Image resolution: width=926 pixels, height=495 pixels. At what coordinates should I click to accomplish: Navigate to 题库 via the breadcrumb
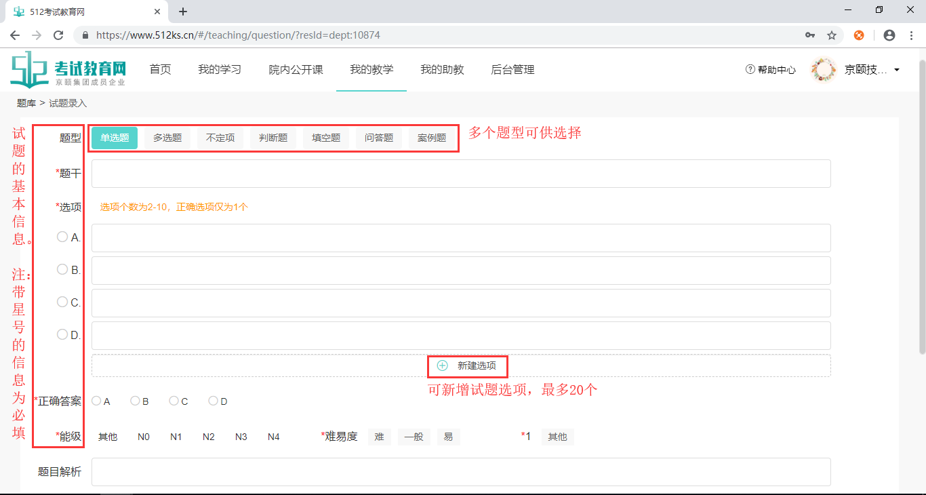pos(26,103)
